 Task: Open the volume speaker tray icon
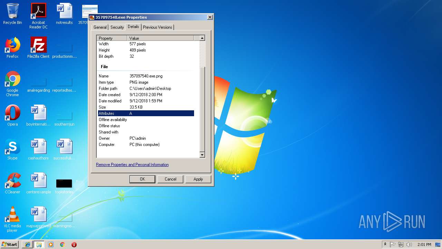409,245
